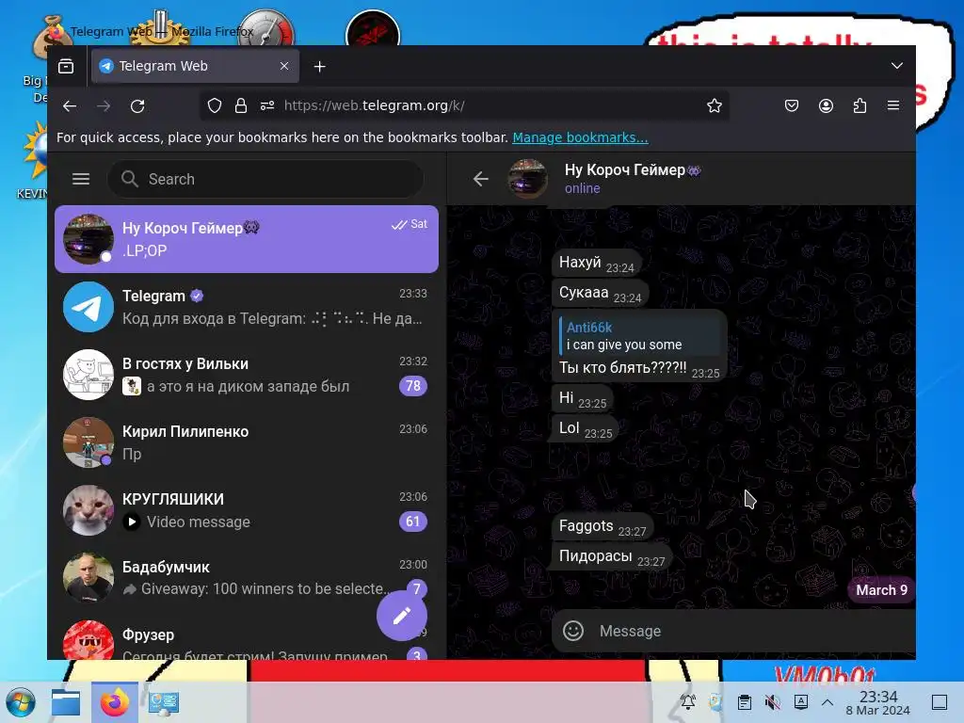Open the taskbar system settings app icon
Image resolution: width=964 pixels, height=723 pixels.
(164, 702)
